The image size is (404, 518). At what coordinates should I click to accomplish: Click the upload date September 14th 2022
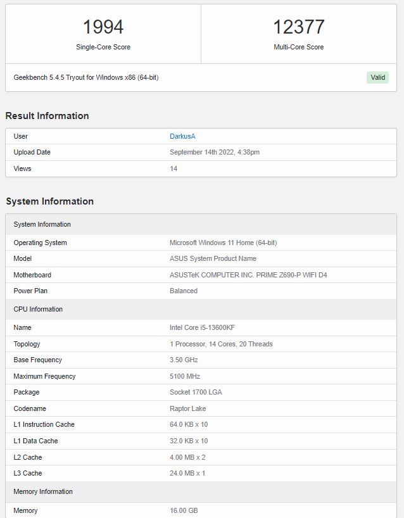(x=215, y=152)
